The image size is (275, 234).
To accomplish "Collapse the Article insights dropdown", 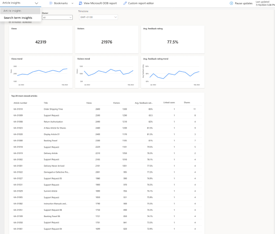I will pos(36,3).
